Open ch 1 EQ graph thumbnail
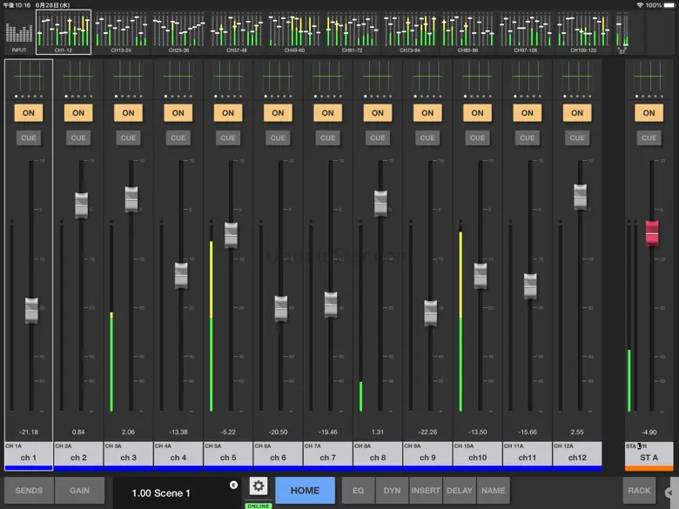The width and height of the screenshot is (679, 509). [x=29, y=77]
